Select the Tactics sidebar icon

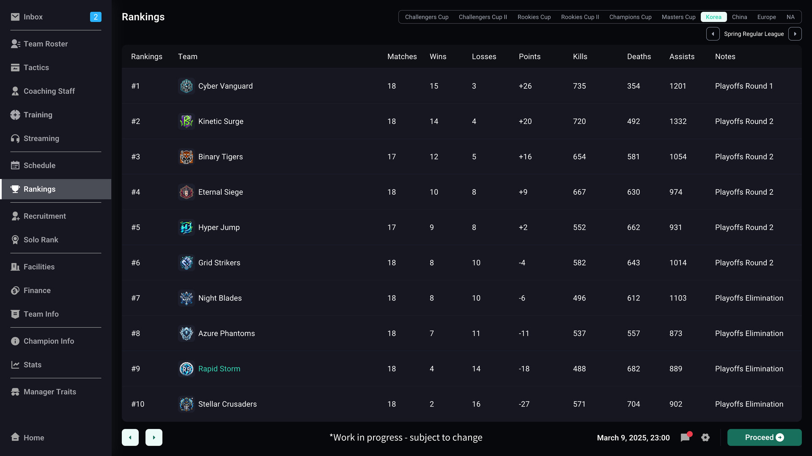pyautogui.click(x=15, y=67)
